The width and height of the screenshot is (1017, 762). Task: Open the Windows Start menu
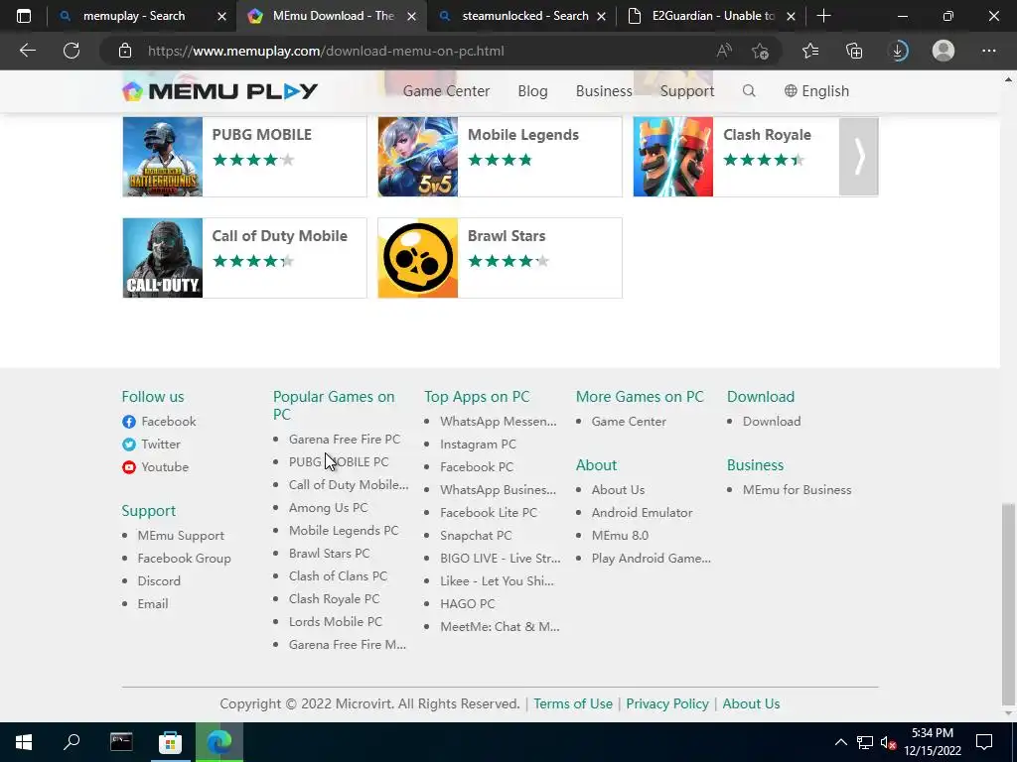pos(24,742)
